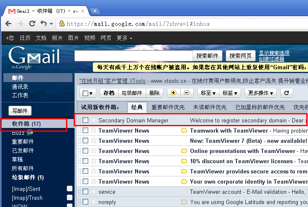Viewport: 308px width, 207px height.
Task: Star the noreply email
Action: [93, 202]
